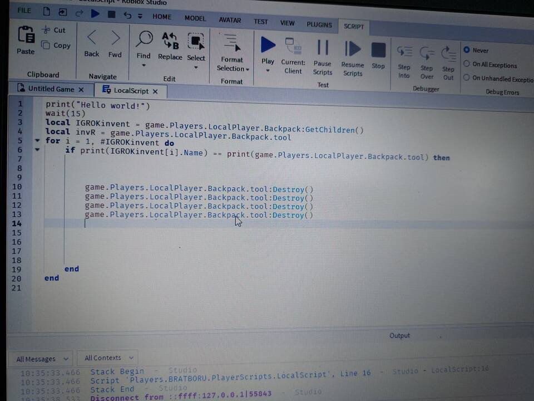The height and width of the screenshot is (401, 534).
Task: Collapse the for loop on line 5
Action: pyautogui.click(x=37, y=140)
